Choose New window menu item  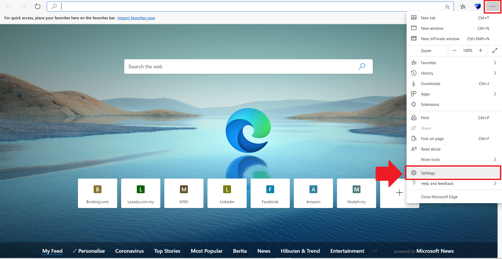pyautogui.click(x=454, y=28)
